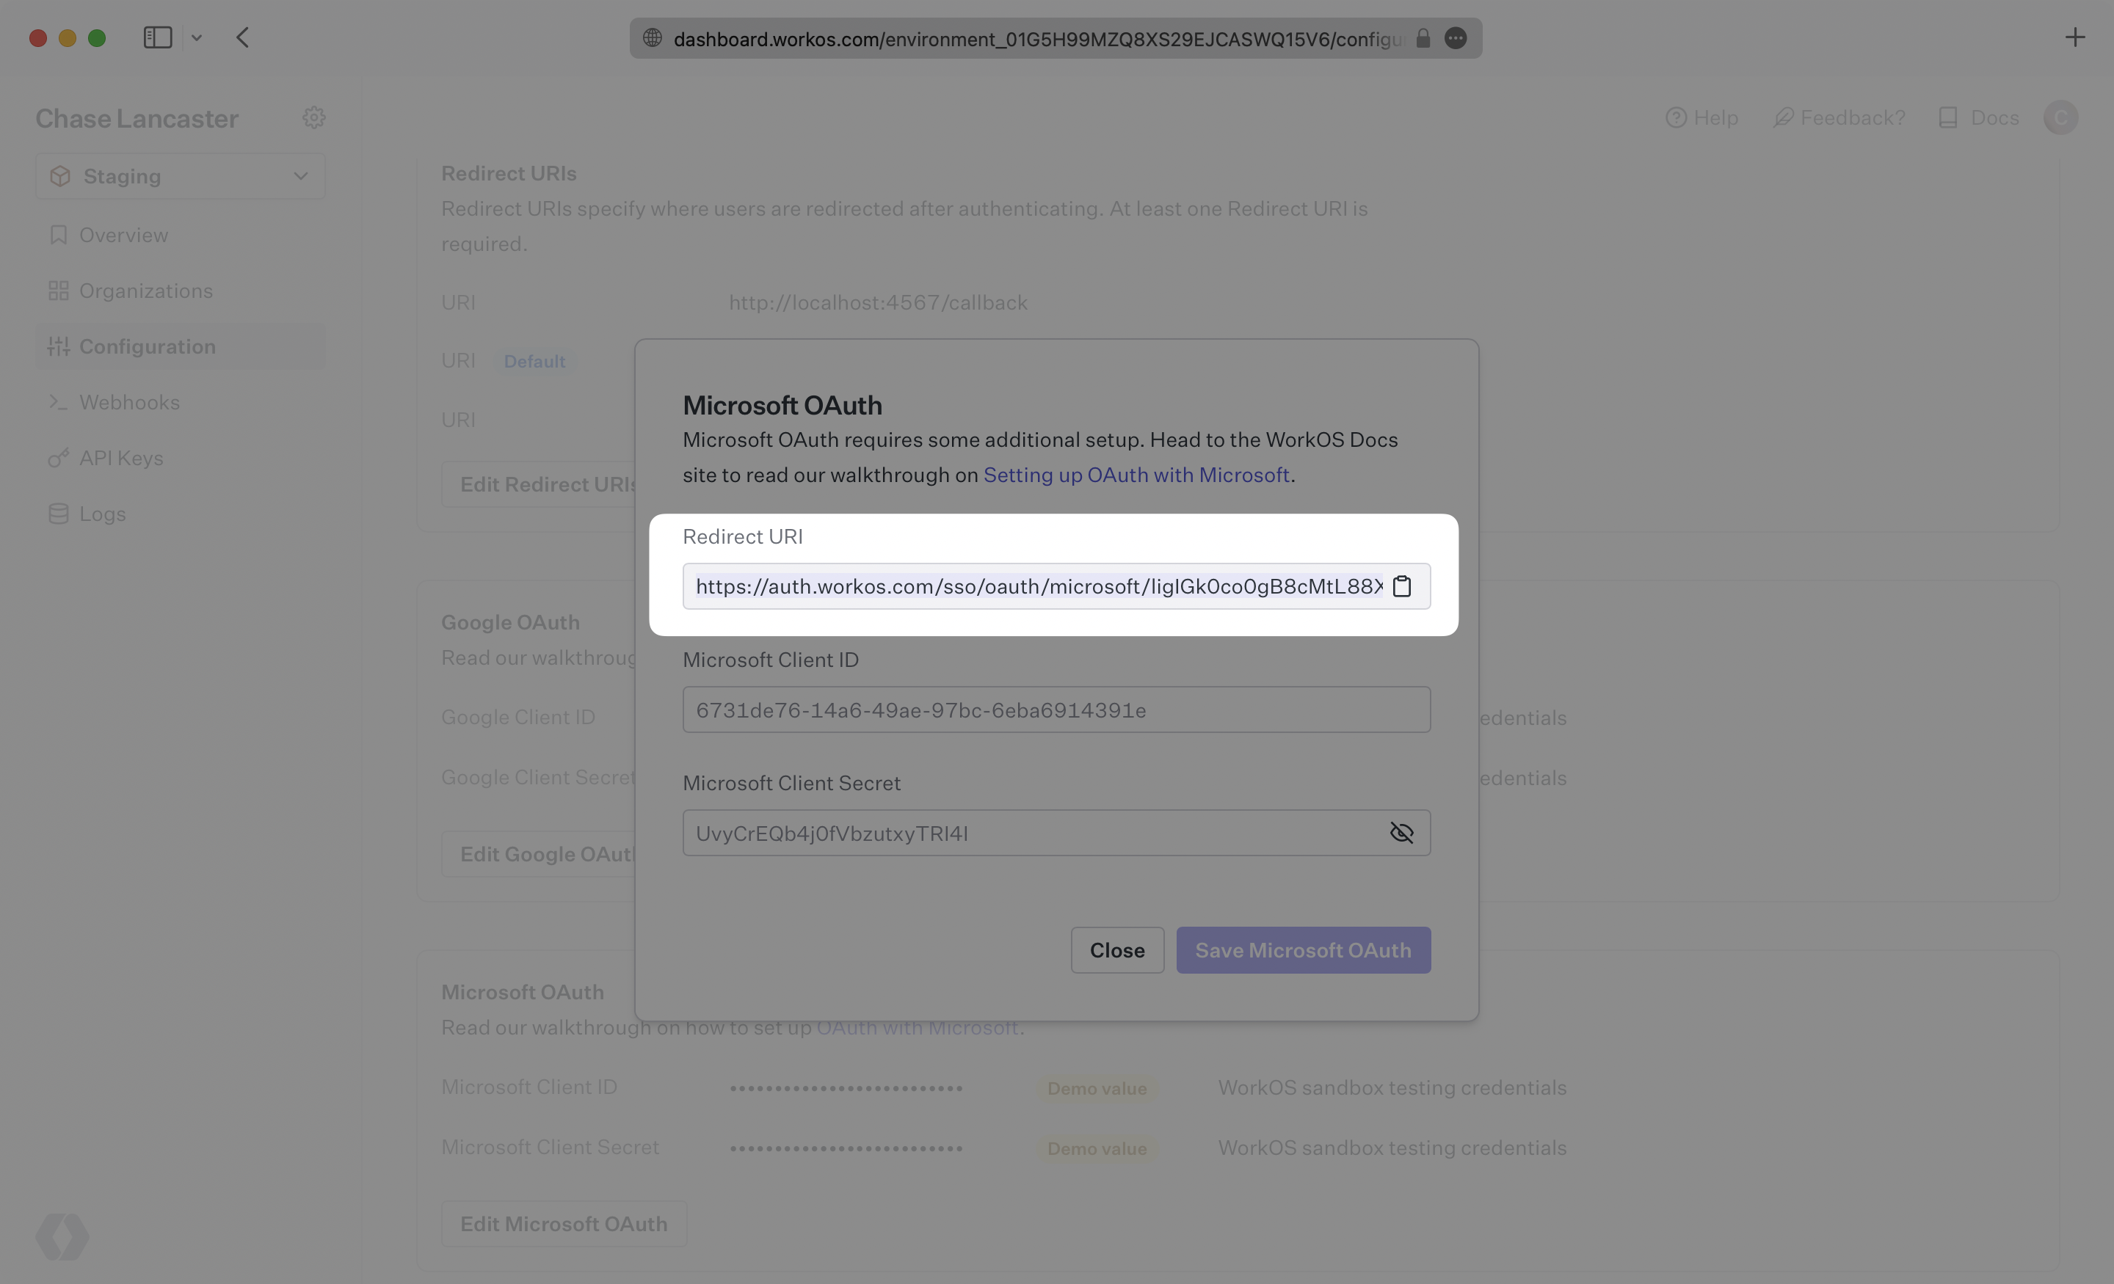The height and width of the screenshot is (1284, 2114).
Task: Toggle visibility of Microsoft Client Secret
Action: click(1401, 833)
